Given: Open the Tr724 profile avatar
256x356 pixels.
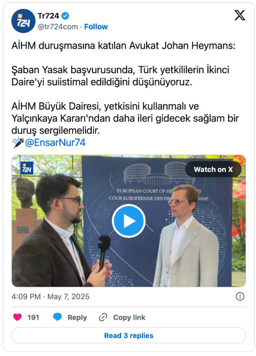Looking at the screenshot, I should click(x=23, y=21).
